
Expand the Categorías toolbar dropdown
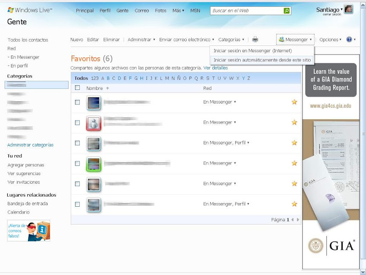[231, 39]
